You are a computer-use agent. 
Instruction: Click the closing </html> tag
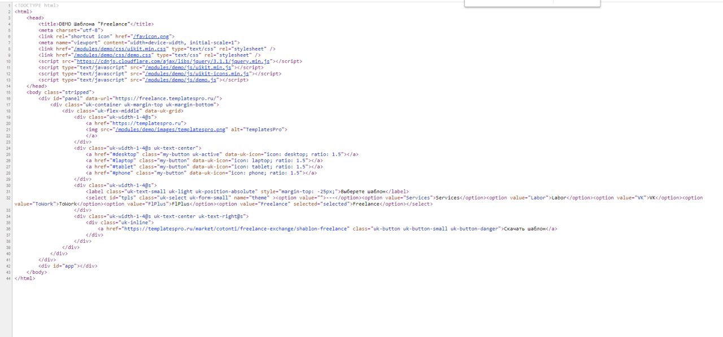[25, 278]
